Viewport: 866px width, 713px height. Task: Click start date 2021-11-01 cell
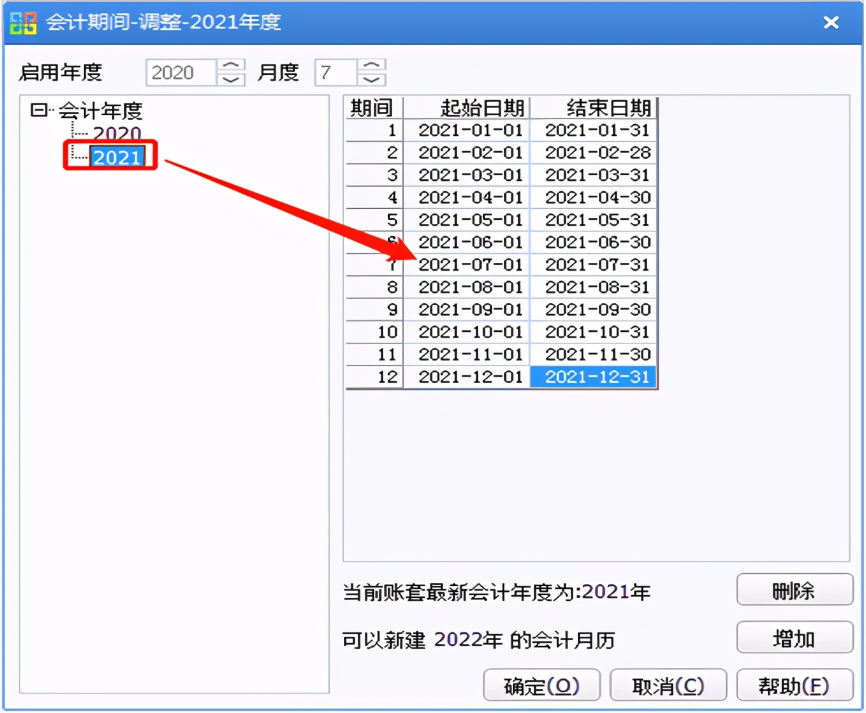pos(467,355)
